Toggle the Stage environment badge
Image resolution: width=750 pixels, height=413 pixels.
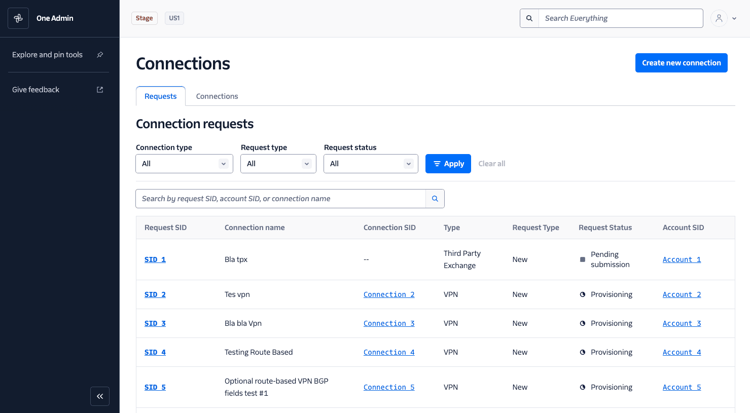click(144, 18)
